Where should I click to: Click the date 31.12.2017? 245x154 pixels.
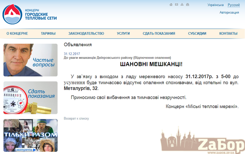pyautogui.click(x=72, y=54)
